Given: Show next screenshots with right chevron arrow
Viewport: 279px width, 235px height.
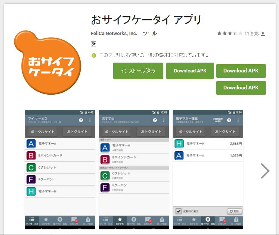Looking at the screenshot, I should click(265, 171).
